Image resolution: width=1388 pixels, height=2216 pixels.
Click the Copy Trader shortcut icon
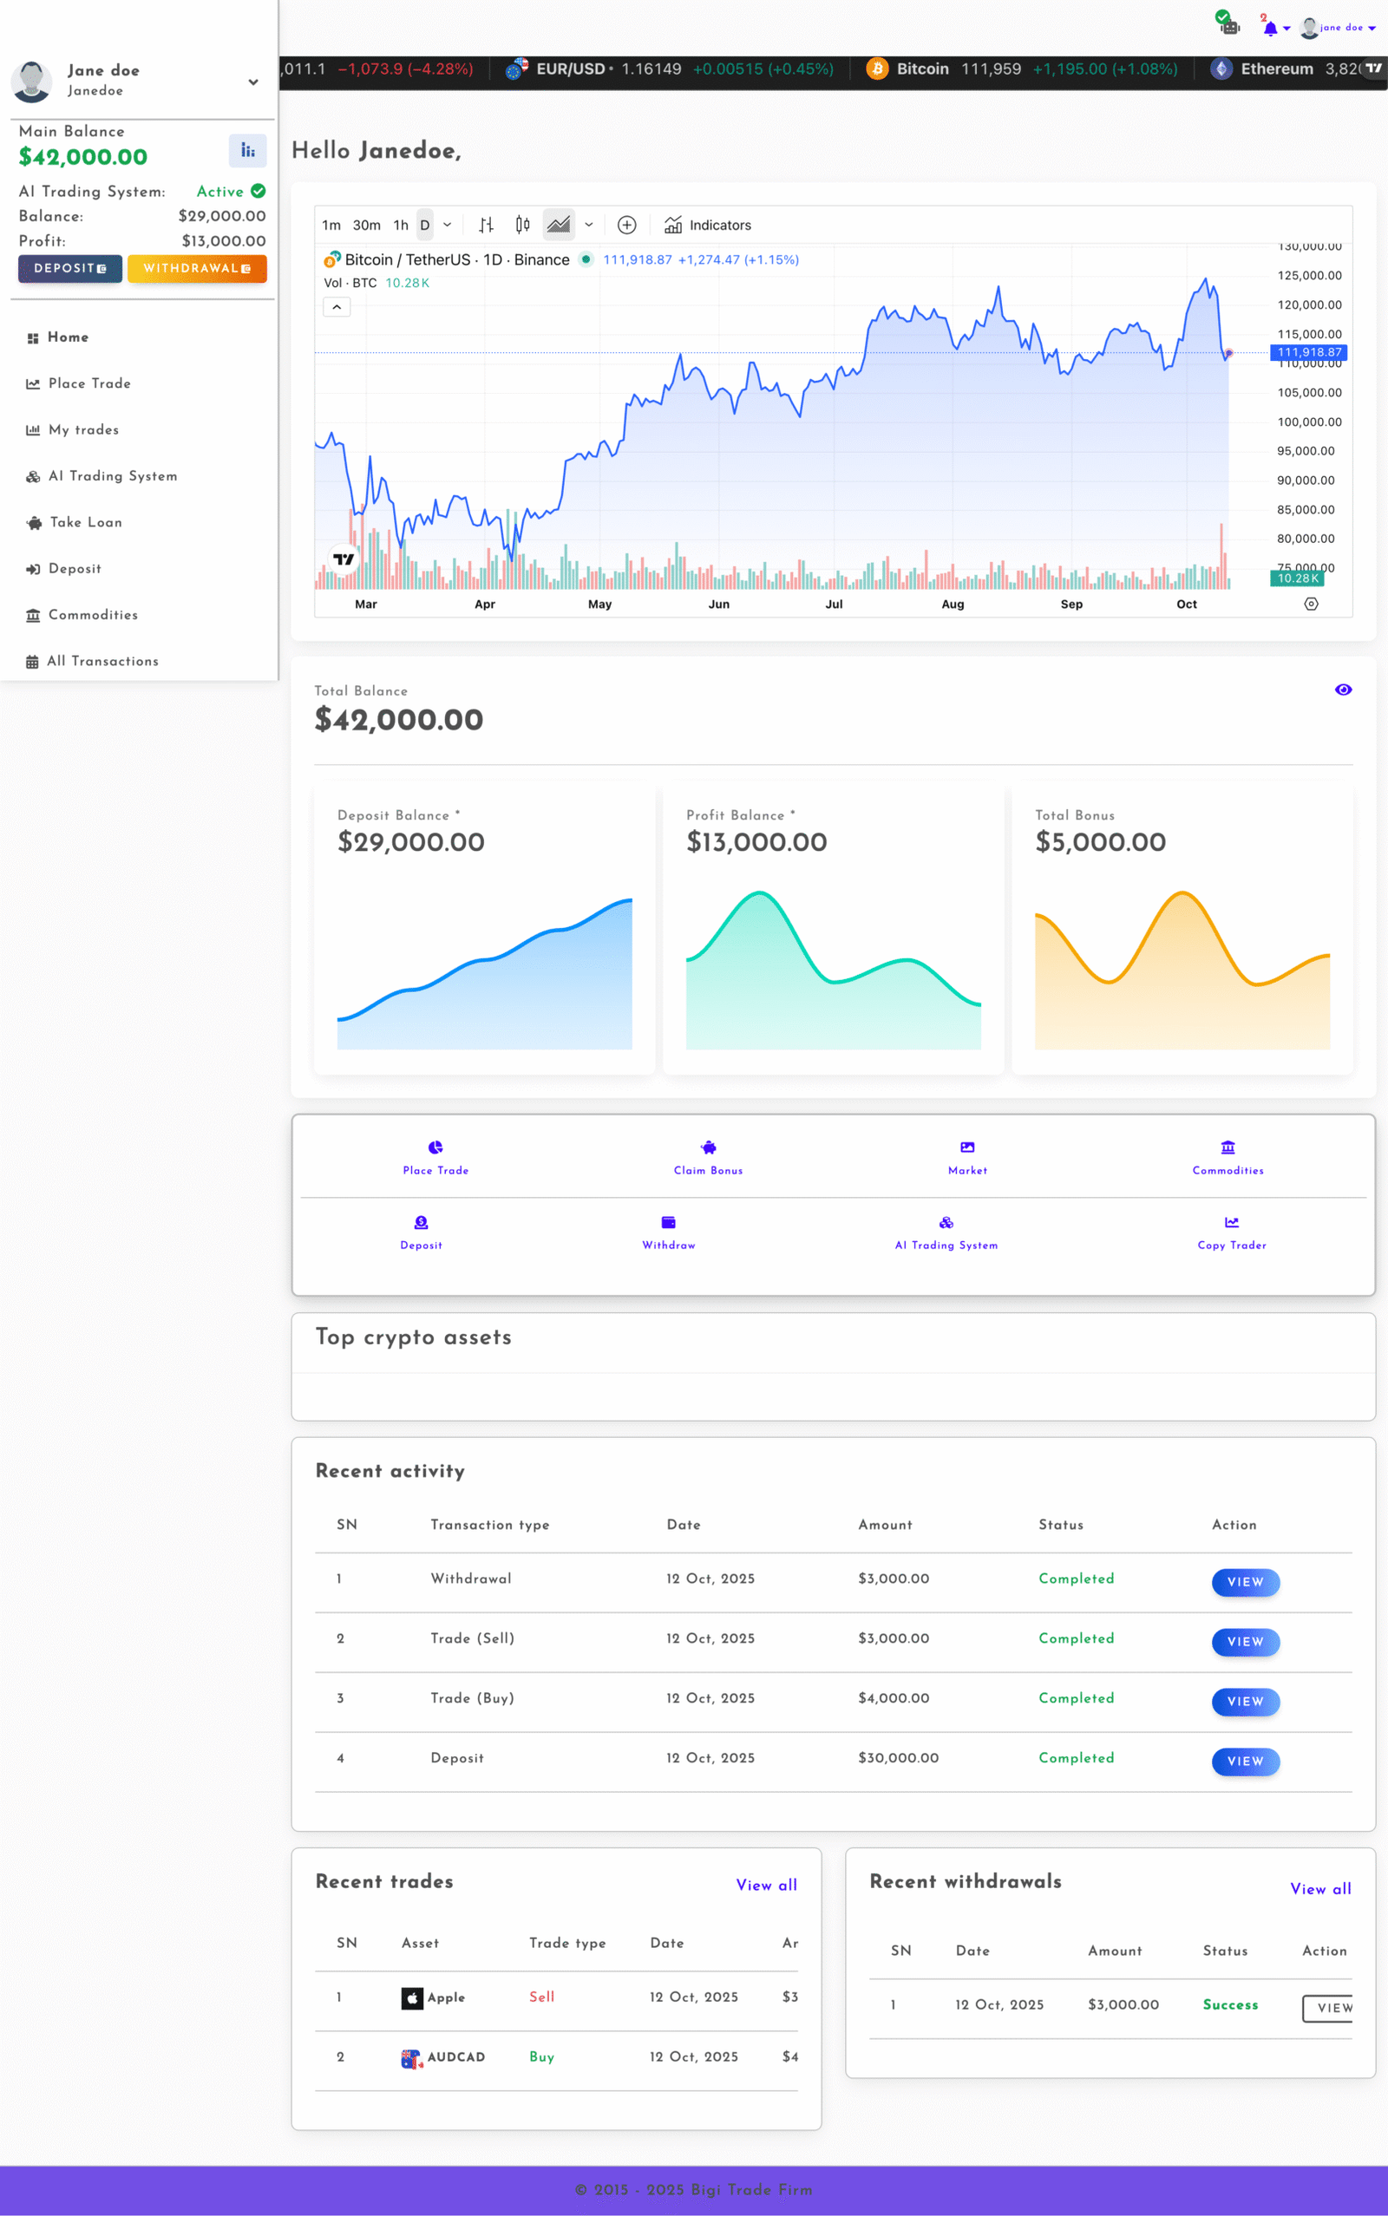(1231, 1222)
